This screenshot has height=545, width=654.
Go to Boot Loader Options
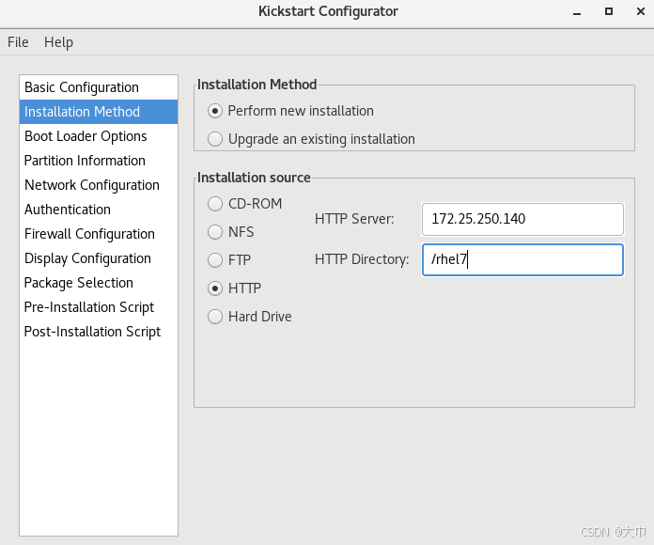coord(99,136)
